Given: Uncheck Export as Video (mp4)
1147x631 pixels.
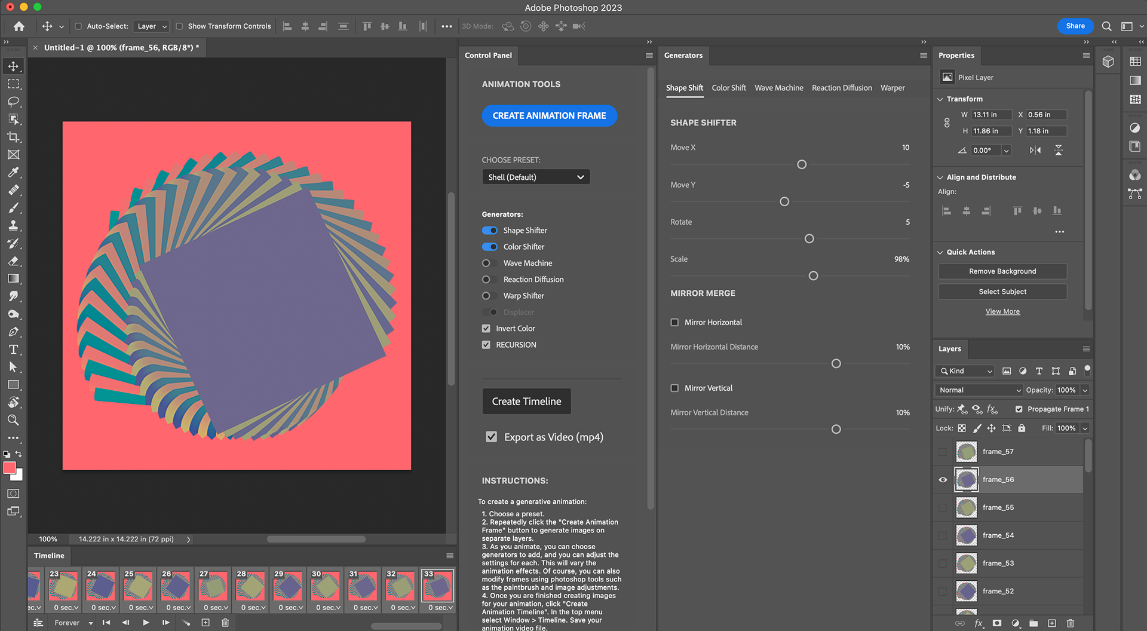Looking at the screenshot, I should (491, 437).
